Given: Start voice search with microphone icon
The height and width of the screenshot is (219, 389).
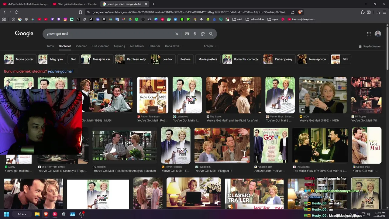Looking at the screenshot, I should tap(195, 34).
